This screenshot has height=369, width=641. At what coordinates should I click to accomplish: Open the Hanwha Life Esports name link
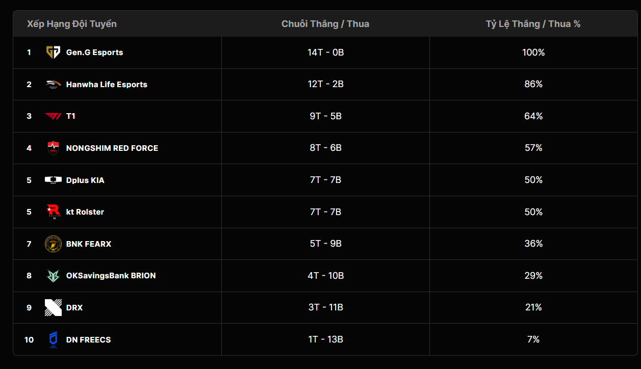click(x=107, y=85)
